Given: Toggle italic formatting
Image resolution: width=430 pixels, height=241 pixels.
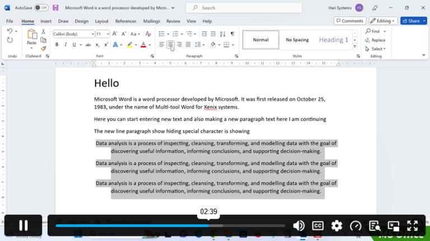Looking at the screenshot, I should pos(66,45).
